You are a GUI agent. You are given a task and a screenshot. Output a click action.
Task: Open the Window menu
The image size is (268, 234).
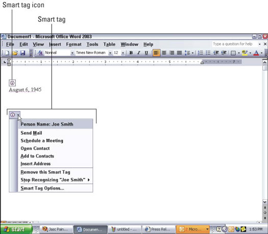click(129, 44)
